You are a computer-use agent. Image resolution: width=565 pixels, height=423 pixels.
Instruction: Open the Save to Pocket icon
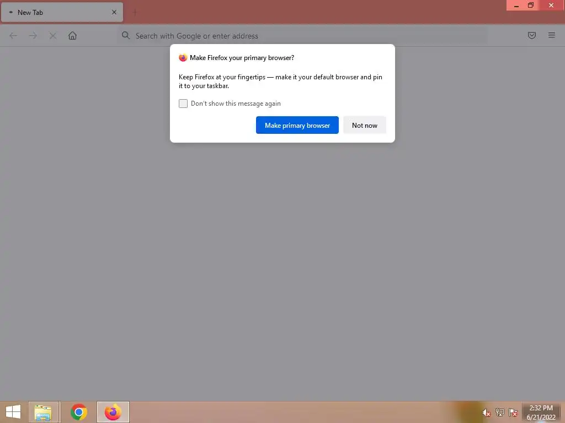click(532, 35)
